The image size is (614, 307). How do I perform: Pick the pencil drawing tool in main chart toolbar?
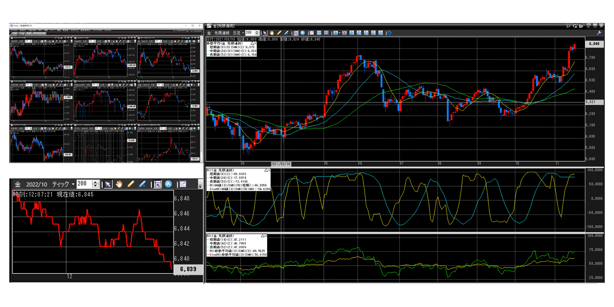coord(279,33)
